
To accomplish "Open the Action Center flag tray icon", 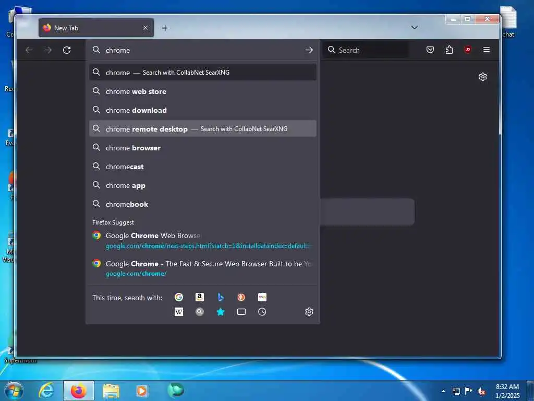I will [469, 391].
